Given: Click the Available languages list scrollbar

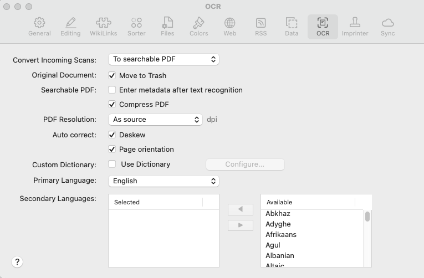Looking at the screenshot, I should click(367, 217).
